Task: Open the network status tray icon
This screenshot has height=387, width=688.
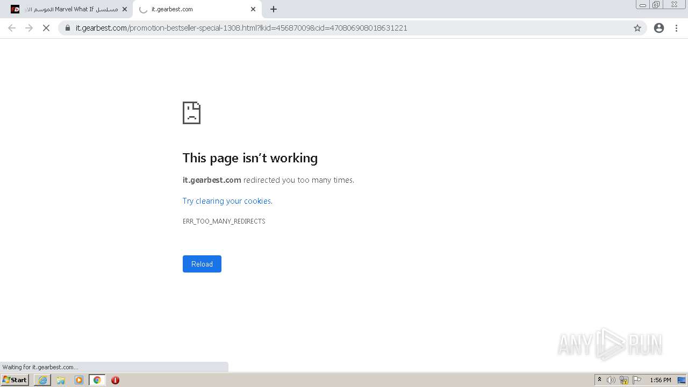Action: tap(624, 380)
